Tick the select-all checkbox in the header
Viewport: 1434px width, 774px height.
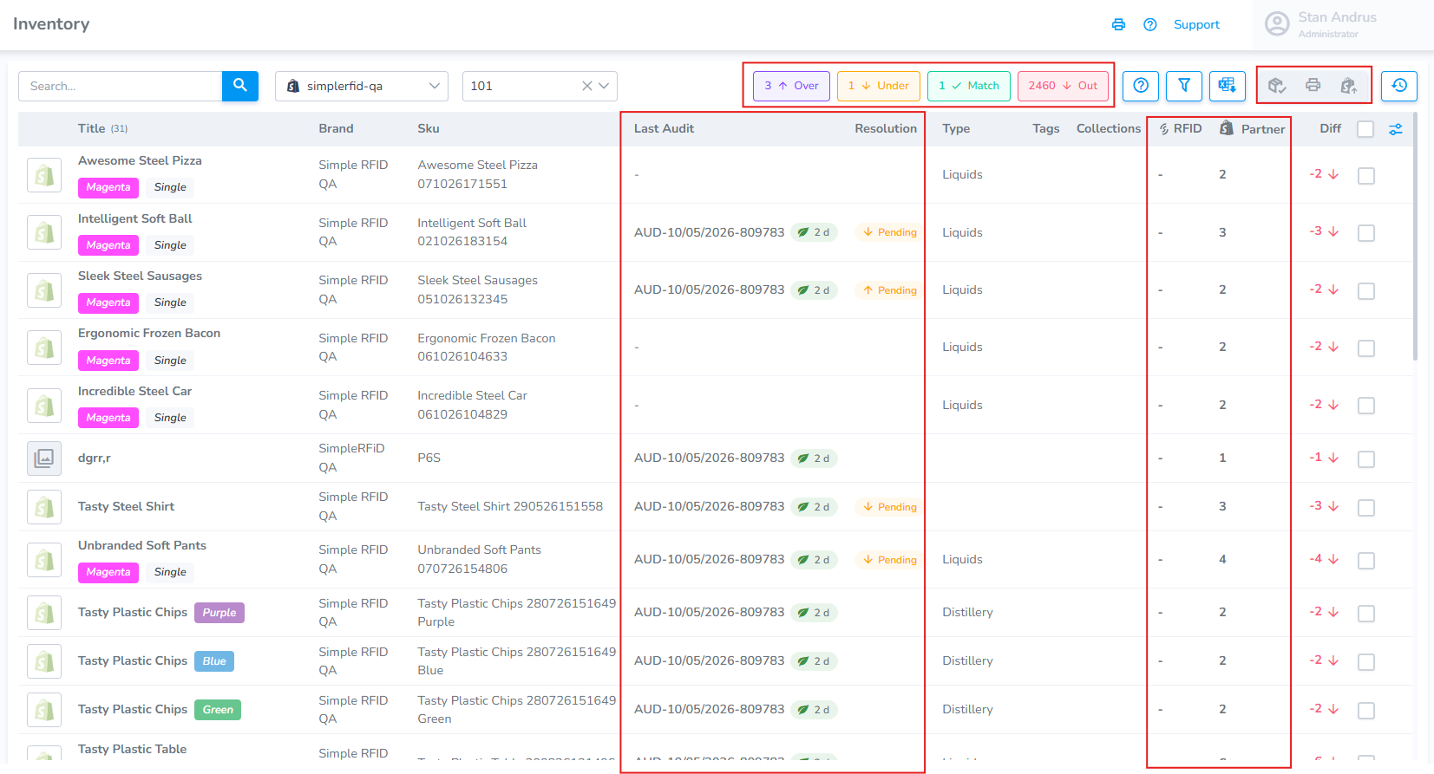click(1365, 129)
